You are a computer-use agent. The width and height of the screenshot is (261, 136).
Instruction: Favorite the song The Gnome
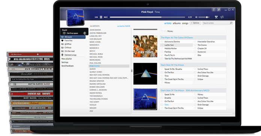tap(195, 45)
